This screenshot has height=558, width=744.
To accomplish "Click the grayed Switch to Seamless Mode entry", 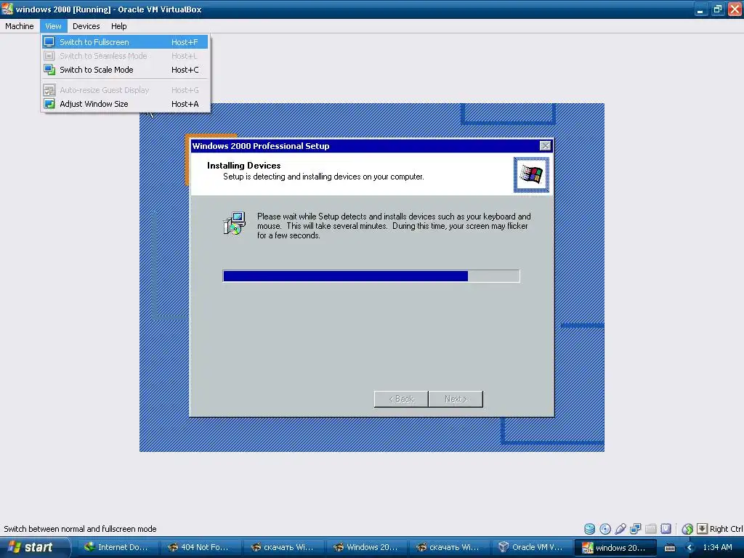I will coord(125,56).
